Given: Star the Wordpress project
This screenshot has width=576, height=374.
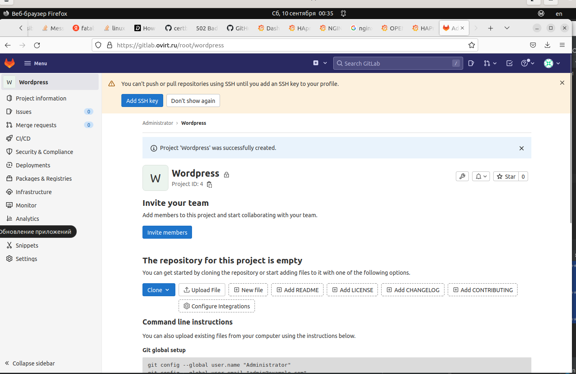Looking at the screenshot, I should [x=506, y=176].
